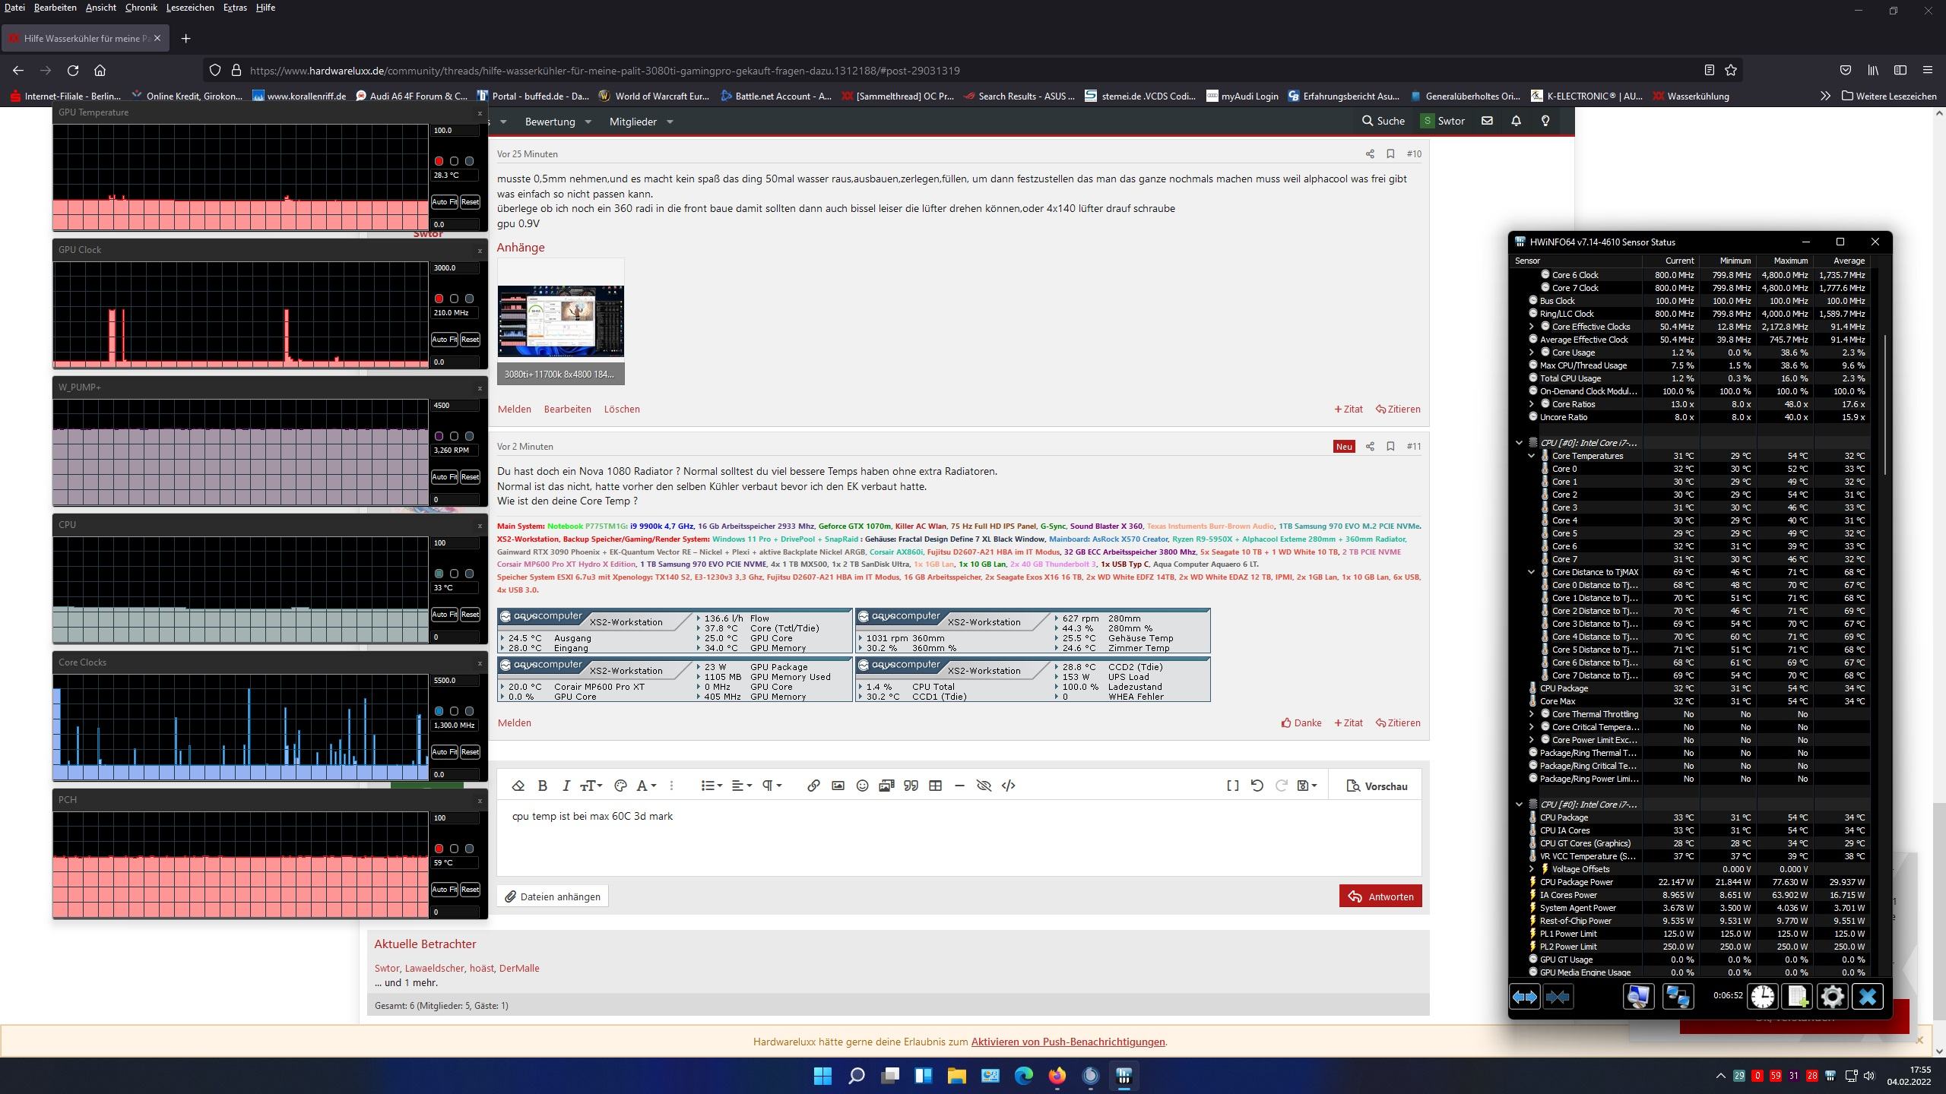Expand Core Effective Clocks in HWiNFO
Viewport: 1946px width, 1094px height.
(x=1531, y=327)
